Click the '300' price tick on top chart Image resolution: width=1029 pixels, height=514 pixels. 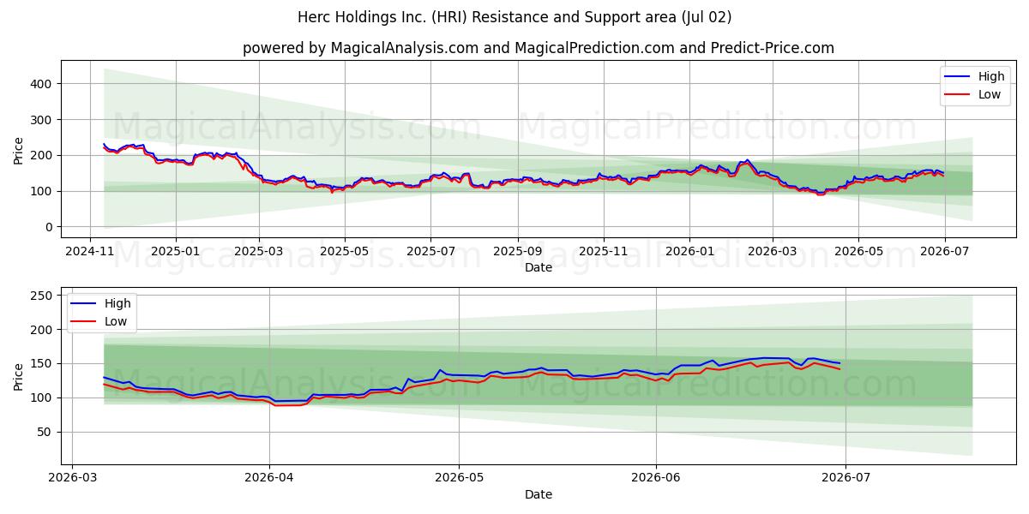[43, 120]
